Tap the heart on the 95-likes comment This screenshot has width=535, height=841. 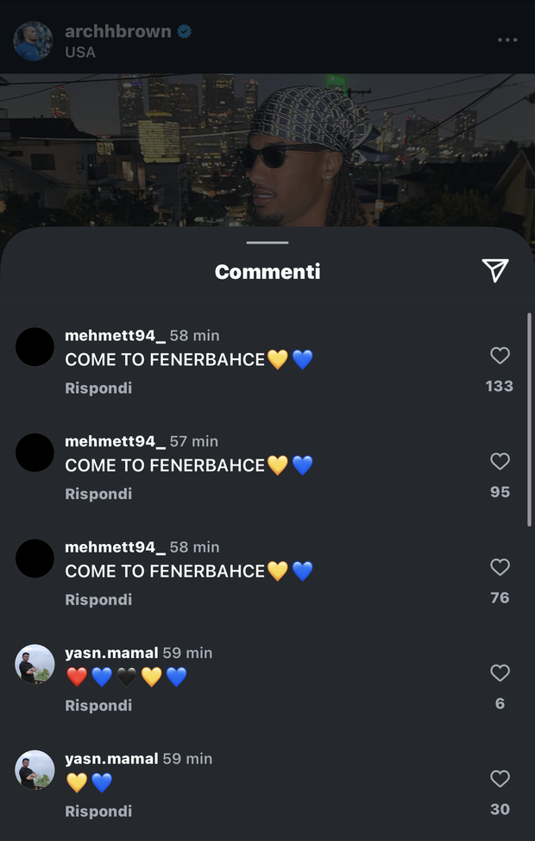pos(500,462)
